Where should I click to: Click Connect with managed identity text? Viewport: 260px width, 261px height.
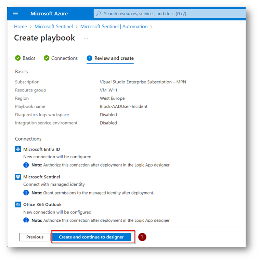(54, 184)
